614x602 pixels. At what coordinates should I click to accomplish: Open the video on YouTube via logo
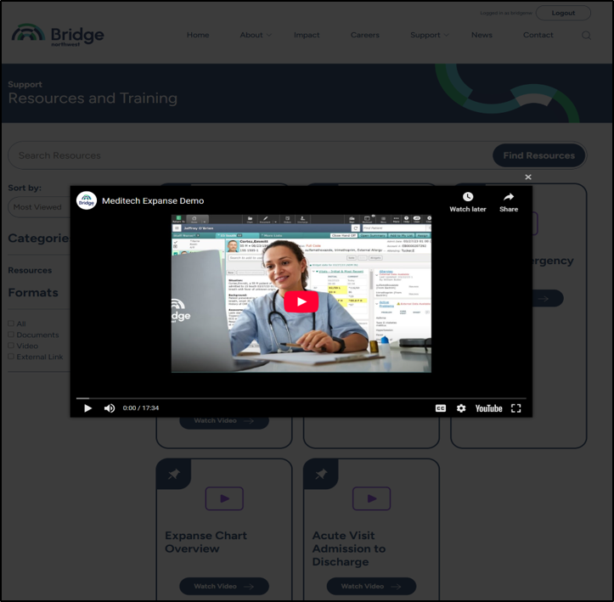[488, 408]
